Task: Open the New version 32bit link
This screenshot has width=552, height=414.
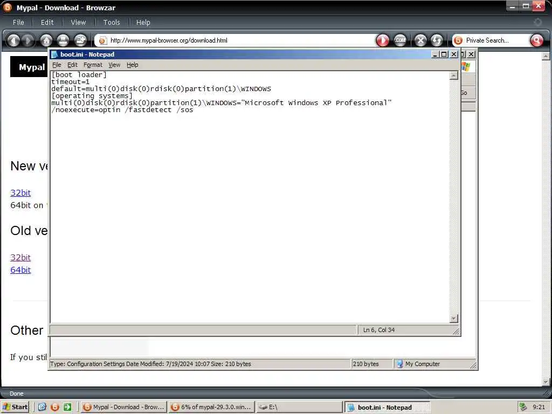Action: point(20,193)
